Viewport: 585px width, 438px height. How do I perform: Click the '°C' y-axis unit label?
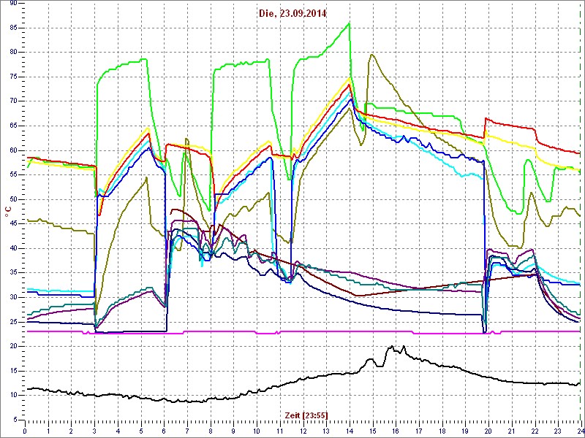pyautogui.click(x=7, y=212)
